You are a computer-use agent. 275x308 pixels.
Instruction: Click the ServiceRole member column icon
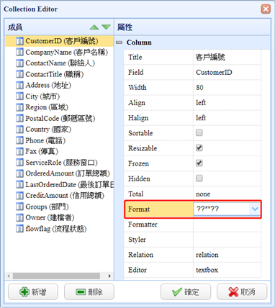click(x=19, y=163)
